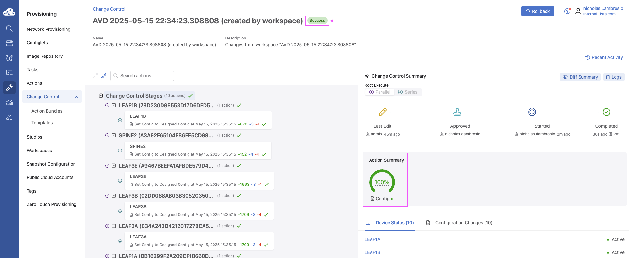Image resolution: width=629 pixels, height=258 pixels.
Task: Collapse the LEAF1B stage
Action: pos(114,105)
